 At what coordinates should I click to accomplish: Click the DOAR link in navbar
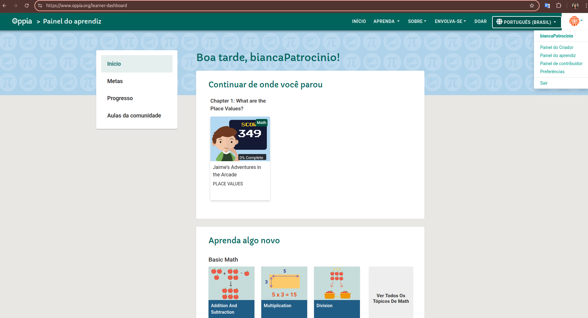point(480,21)
